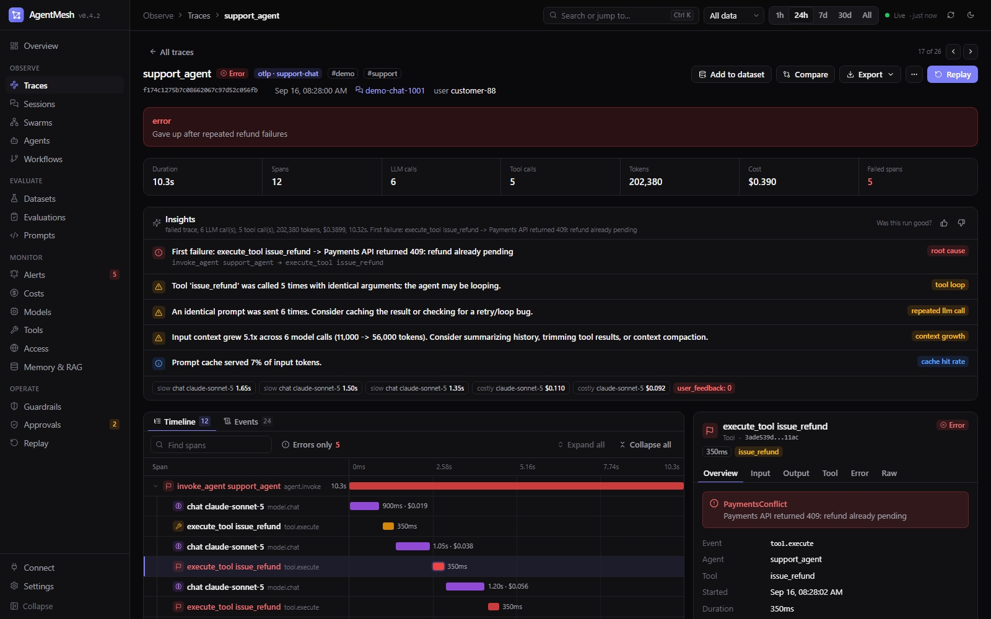This screenshot has height=619, width=991.
Task: Open Settings in the sidebar
Action: coord(64,586)
